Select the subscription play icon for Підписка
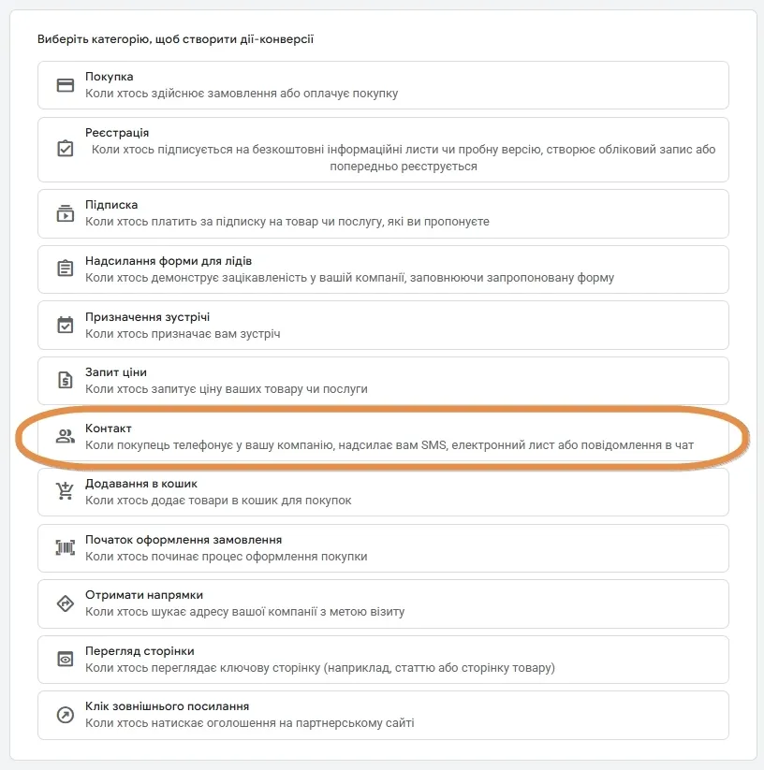 coord(66,213)
